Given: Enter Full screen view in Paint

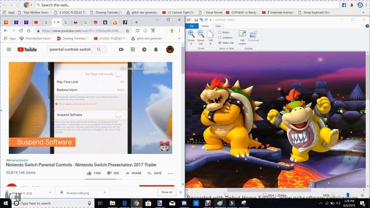Looking at the screenshot, I should pos(242,38).
